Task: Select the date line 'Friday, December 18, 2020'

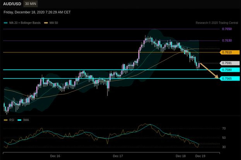Action: coord(37,12)
